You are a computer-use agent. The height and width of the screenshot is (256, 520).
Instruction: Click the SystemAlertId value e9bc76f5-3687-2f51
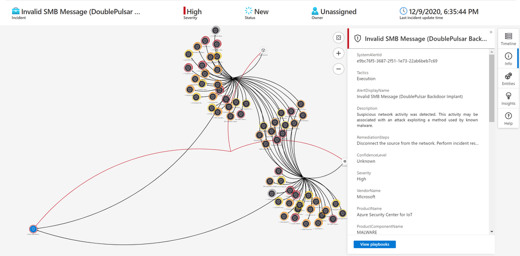click(397, 61)
